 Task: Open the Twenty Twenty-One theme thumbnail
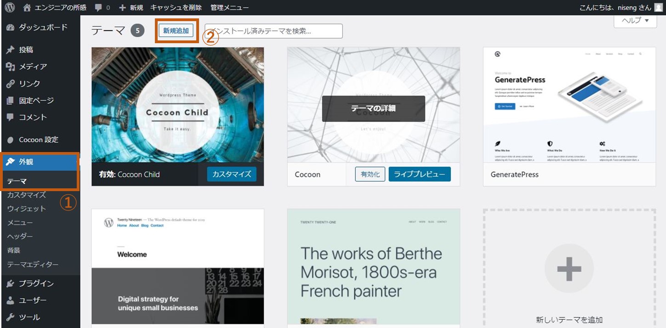(x=374, y=266)
